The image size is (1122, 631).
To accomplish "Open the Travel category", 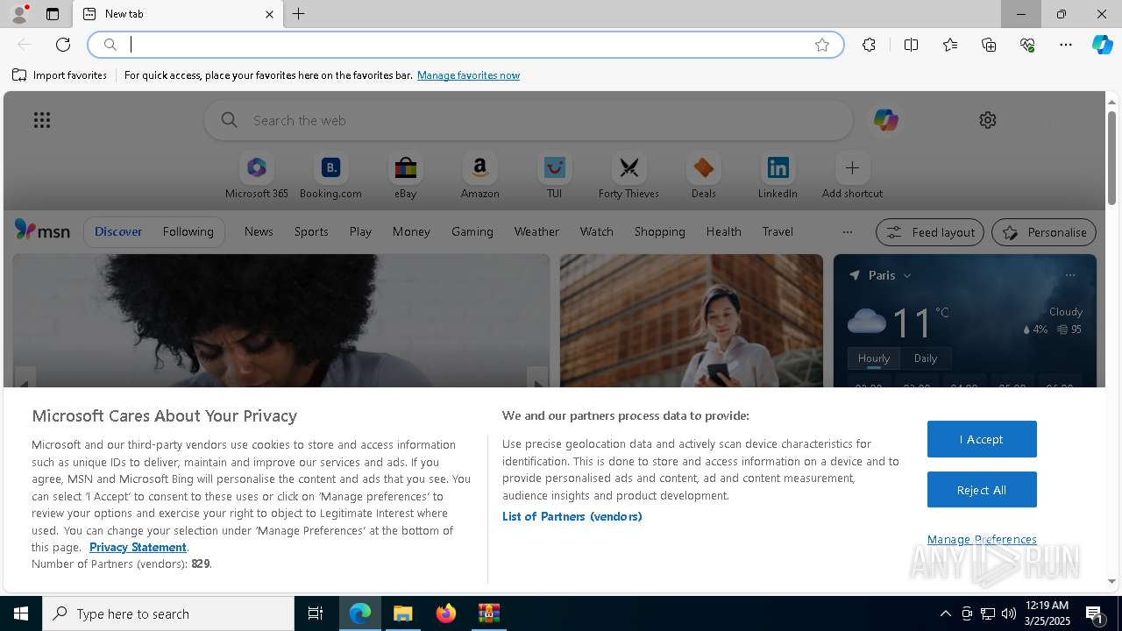I will (778, 231).
